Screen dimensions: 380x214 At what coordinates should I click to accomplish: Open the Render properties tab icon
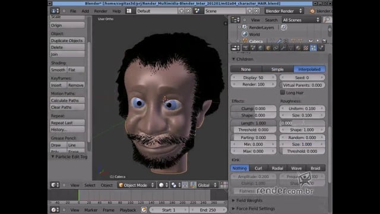click(245, 48)
